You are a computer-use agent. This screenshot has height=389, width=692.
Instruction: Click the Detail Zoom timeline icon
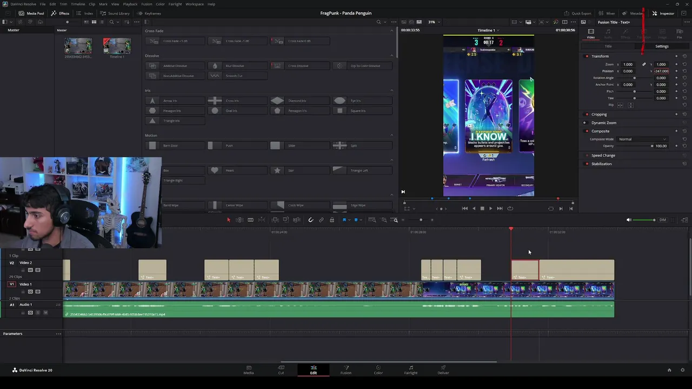point(384,220)
